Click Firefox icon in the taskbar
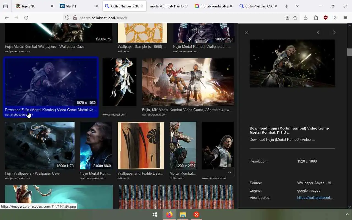This screenshot has height=220, width=352. coord(169,215)
